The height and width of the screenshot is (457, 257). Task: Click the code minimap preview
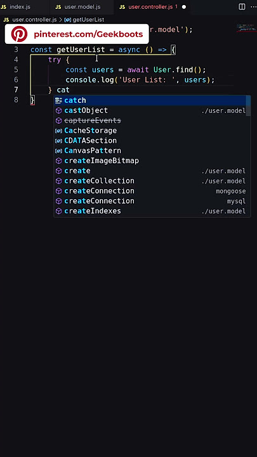click(246, 29)
